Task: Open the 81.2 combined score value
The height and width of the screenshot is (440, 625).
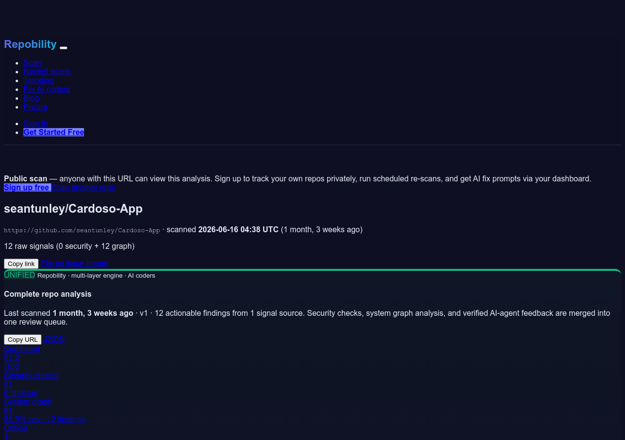Action: (x=11, y=357)
